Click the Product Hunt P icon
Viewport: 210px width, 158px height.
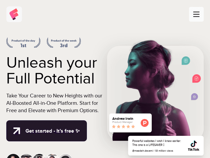point(144,123)
